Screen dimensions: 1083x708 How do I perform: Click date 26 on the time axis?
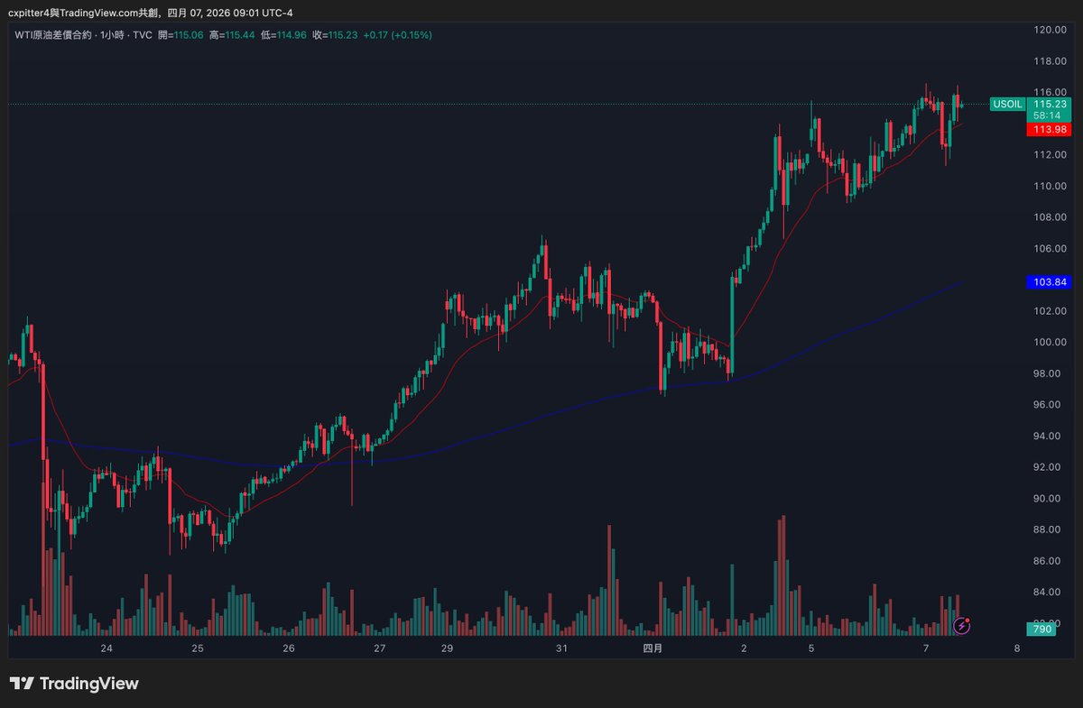click(x=289, y=648)
